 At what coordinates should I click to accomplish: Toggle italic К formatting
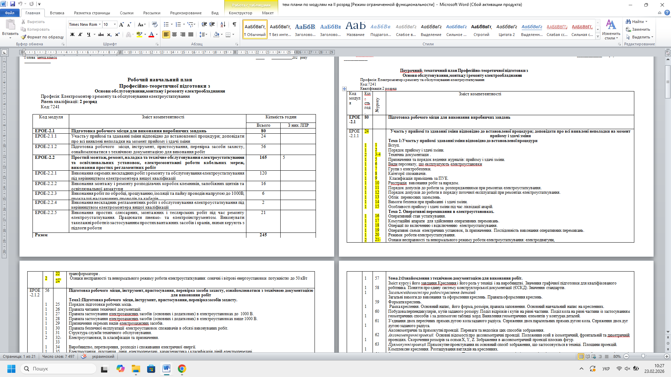point(80,35)
